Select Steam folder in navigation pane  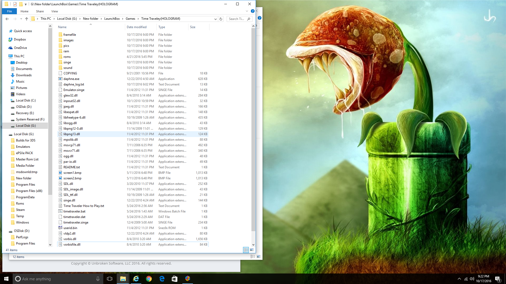point(20,210)
